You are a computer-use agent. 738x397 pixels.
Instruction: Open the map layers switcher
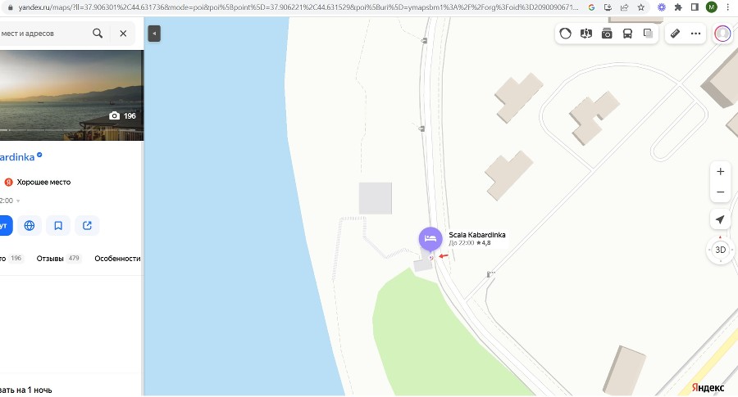[x=648, y=34]
